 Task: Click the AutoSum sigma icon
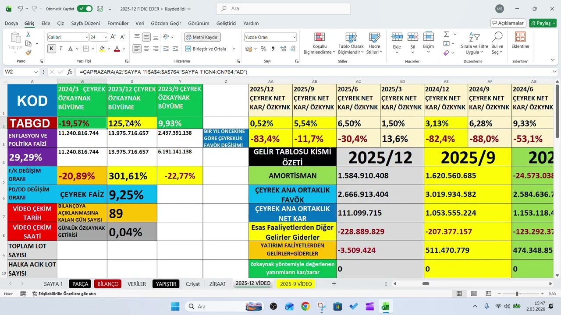click(x=446, y=34)
